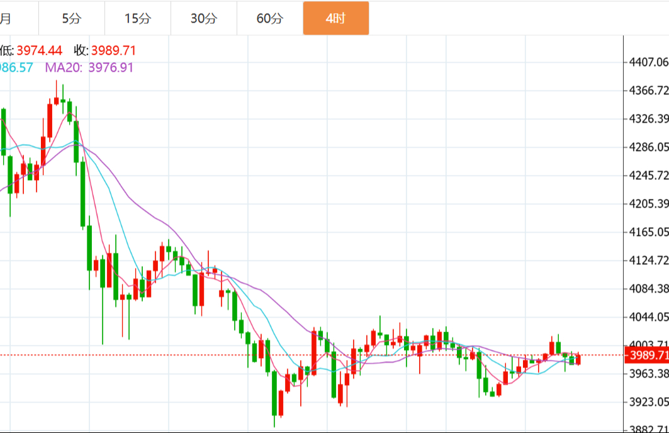
Task: Switch to the 5分 timeframe tab
Action: coord(72,18)
